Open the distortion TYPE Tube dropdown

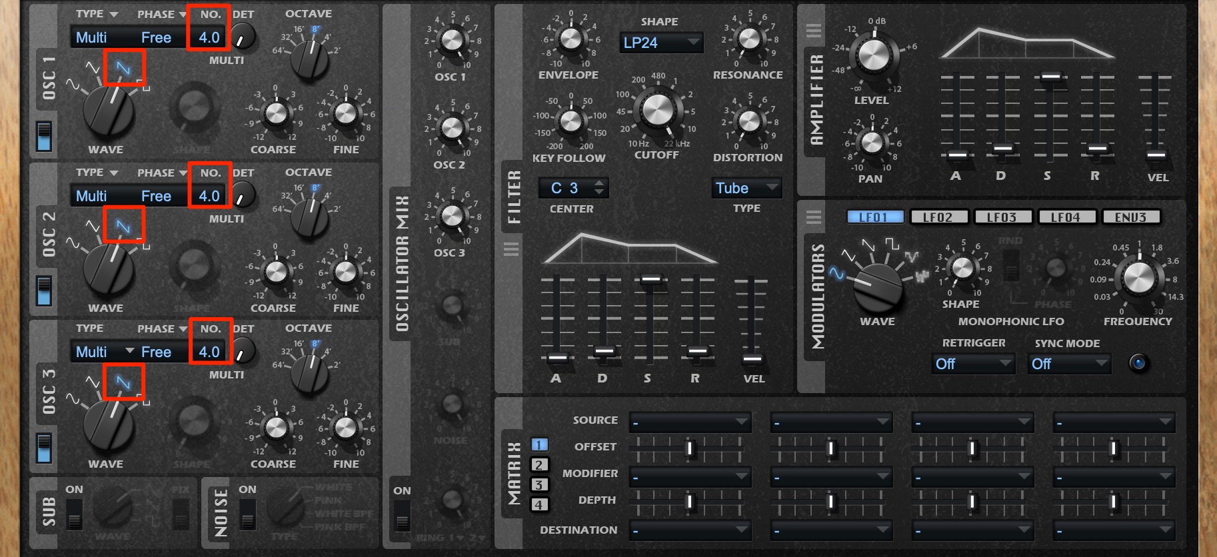tap(747, 188)
